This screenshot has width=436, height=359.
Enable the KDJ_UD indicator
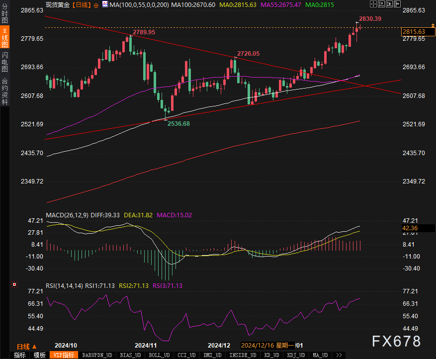(x=295, y=355)
